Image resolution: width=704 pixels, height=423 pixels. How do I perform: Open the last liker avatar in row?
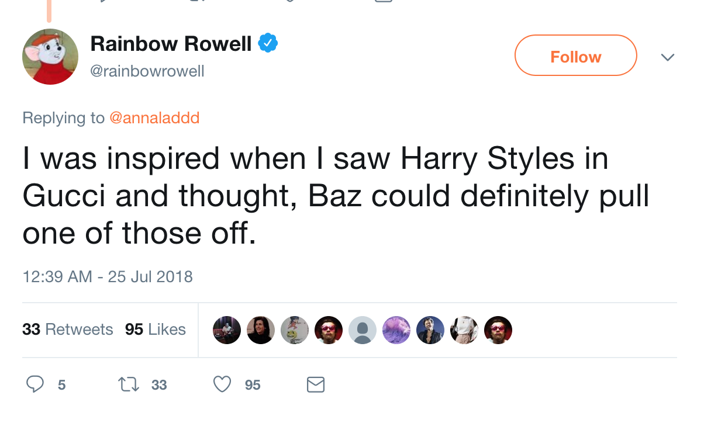point(498,330)
